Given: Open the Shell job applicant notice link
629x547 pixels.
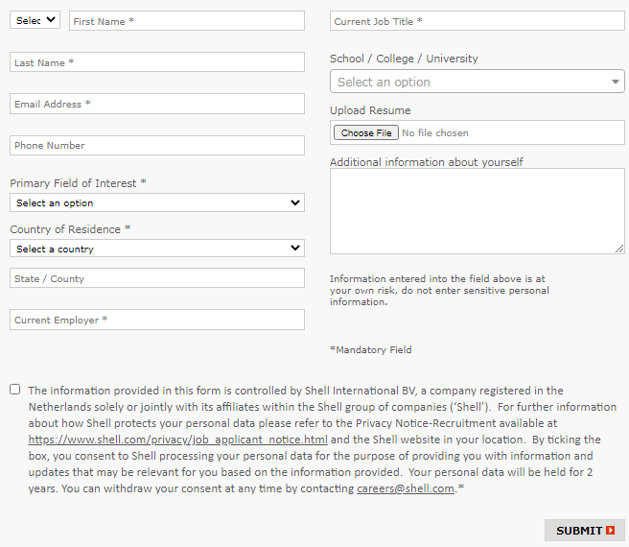Looking at the screenshot, I should (178, 440).
